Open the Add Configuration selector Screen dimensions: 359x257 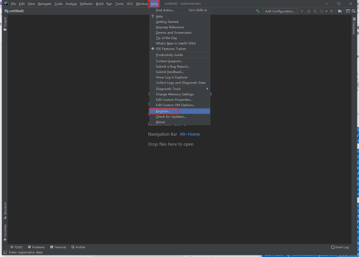[x=280, y=11]
